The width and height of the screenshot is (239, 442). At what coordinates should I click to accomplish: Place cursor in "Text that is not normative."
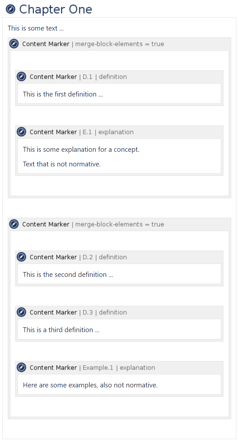[62, 164]
